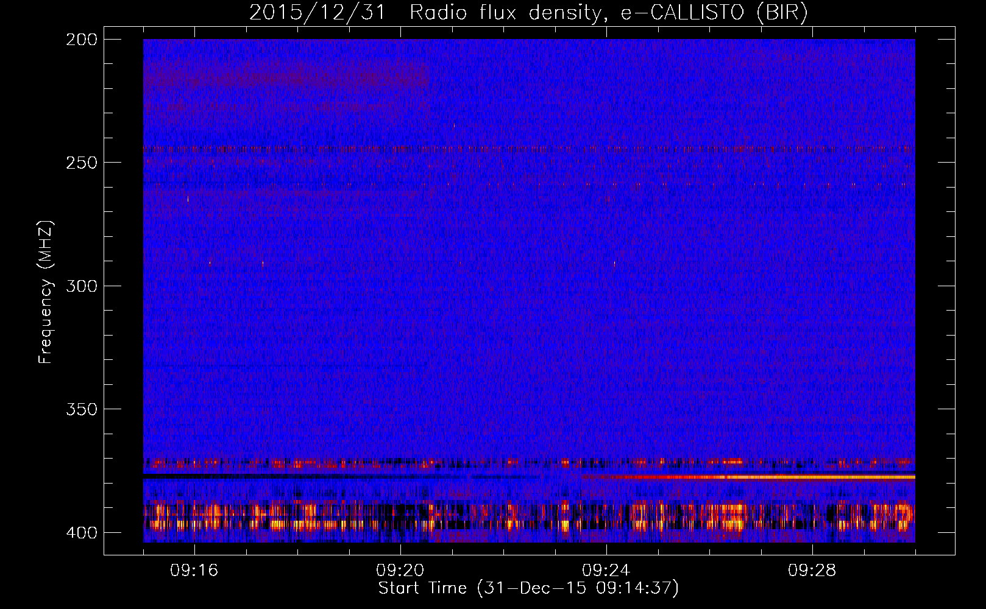Screen dimensions: 986x609
Task: Click the "Frequency (MHZ)" axis label
Action: 46,292
